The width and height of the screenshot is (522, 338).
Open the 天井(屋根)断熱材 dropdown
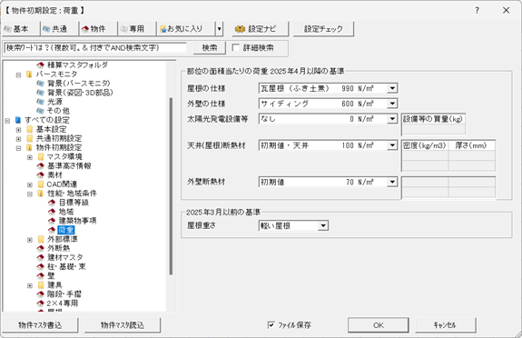pos(392,145)
